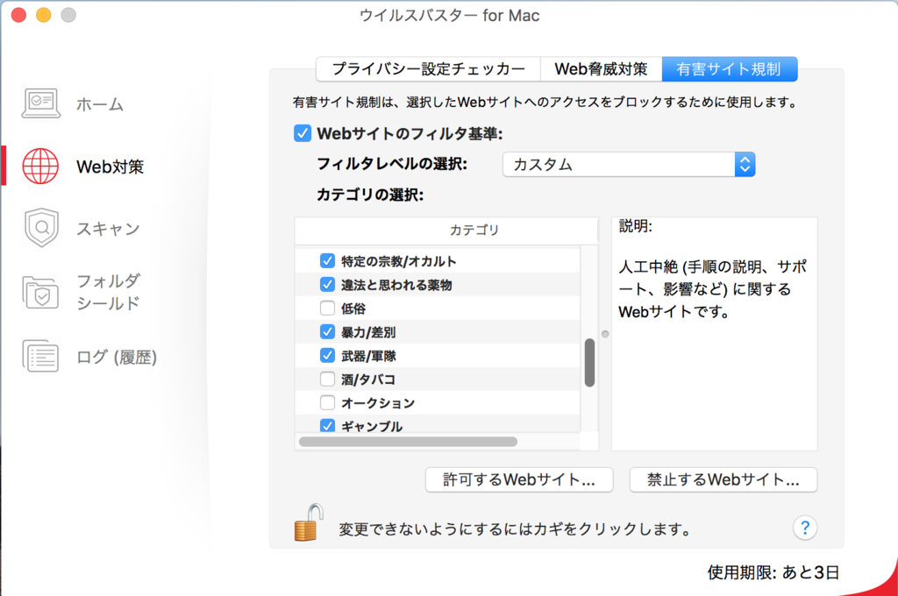Switch to Web脅威対策 tab
Image resolution: width=898 pixels, height=596 pixels.
coord(601,69)
